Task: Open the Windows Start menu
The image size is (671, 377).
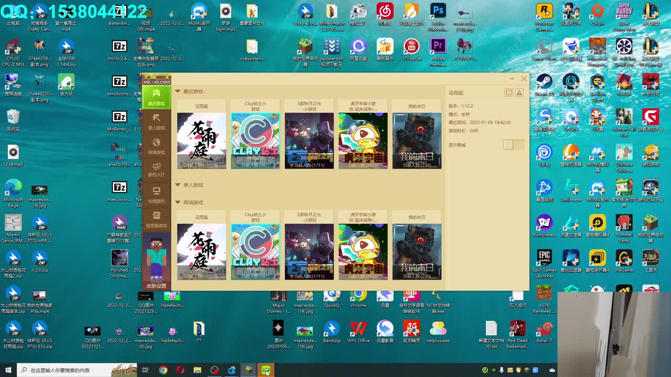Action: pos(8,370)
